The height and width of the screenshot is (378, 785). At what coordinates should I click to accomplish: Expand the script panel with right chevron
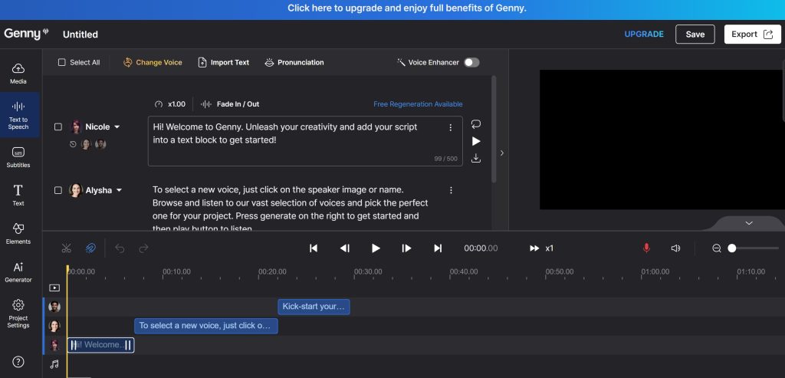501,153
